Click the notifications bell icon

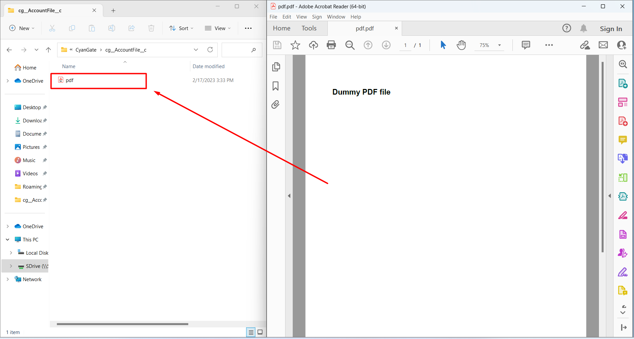583,28
